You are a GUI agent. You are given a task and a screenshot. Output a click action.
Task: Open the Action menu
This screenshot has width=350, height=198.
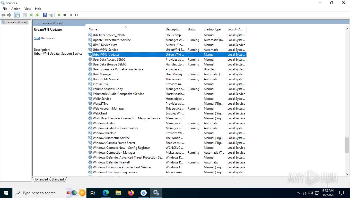point(16,9)
